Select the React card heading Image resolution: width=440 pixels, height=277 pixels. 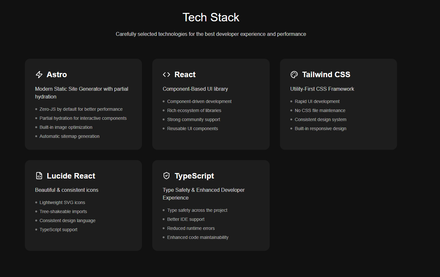(185, 75)
